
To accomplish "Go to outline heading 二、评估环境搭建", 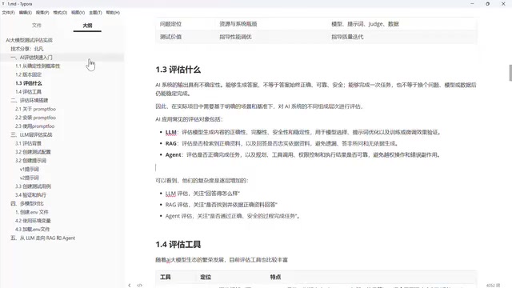I will tap(29, 100).
